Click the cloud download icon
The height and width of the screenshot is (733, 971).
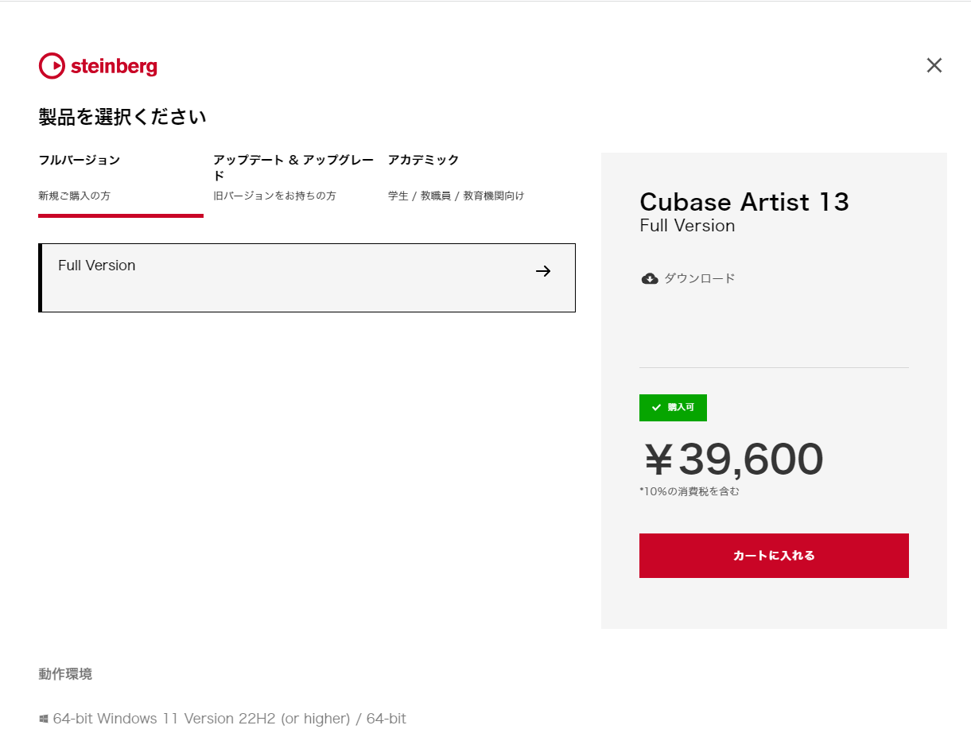tap(650, 278)
